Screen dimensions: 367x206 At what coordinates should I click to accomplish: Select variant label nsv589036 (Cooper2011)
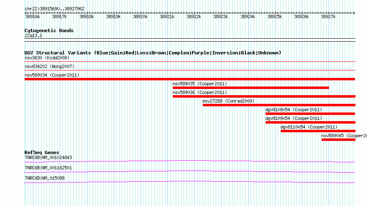pos(200,92)
